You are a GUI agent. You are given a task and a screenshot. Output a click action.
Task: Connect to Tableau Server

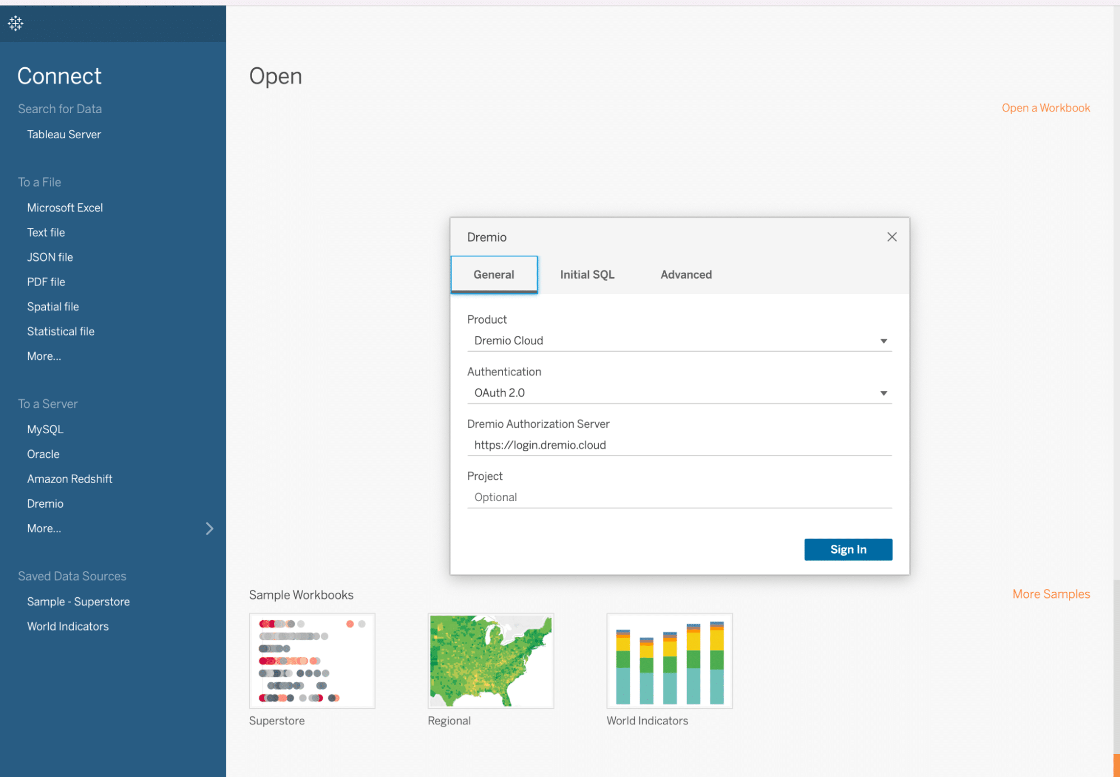64,134
